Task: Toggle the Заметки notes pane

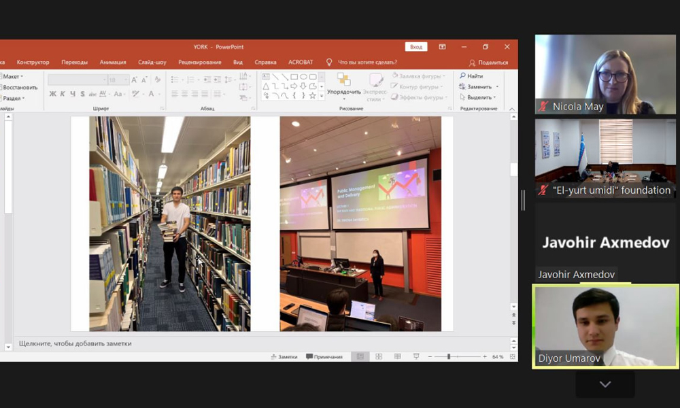Action: point(284,356)
